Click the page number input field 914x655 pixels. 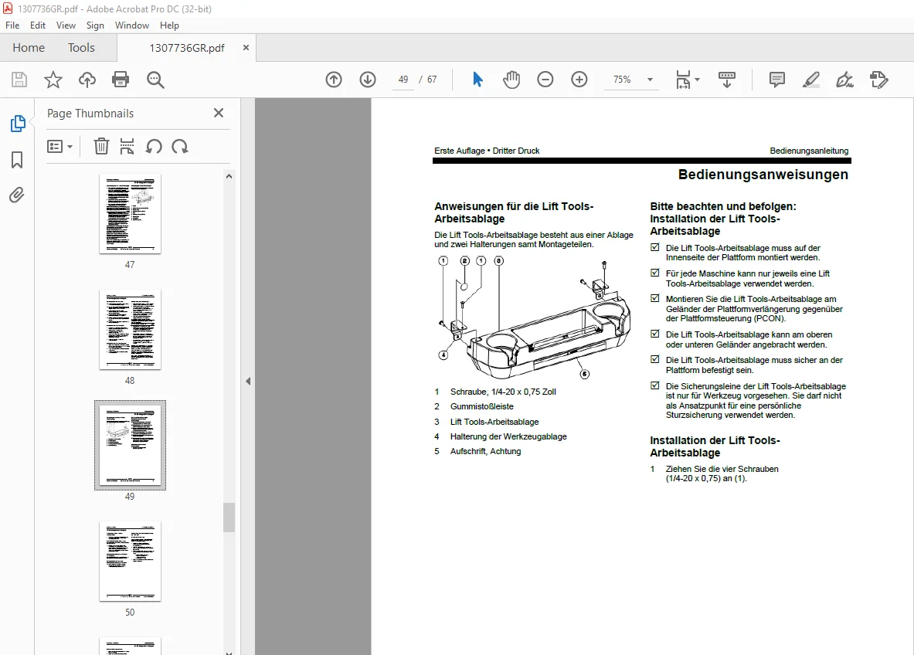(x=403, y=80)
